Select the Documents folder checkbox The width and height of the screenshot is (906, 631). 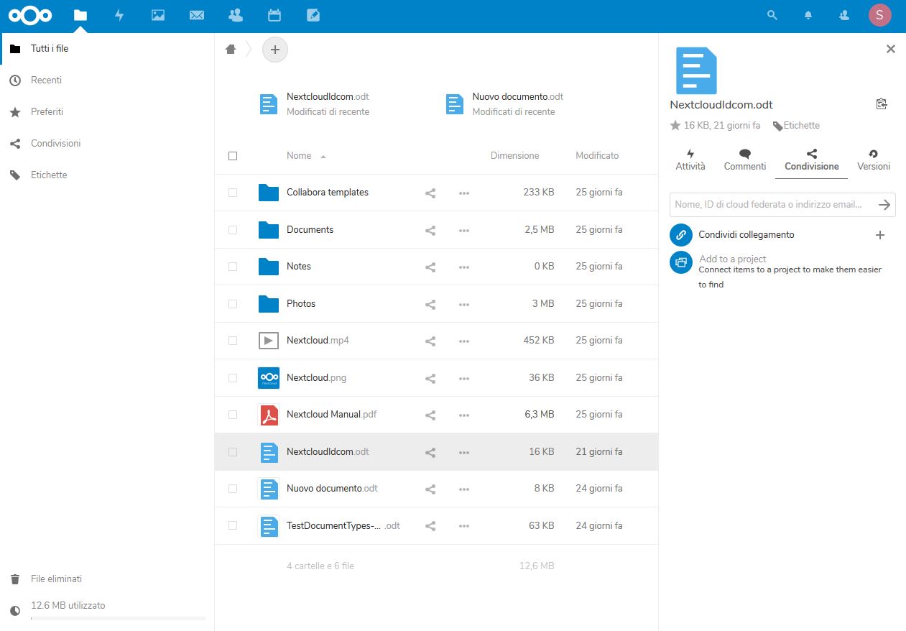coord(232,230)
